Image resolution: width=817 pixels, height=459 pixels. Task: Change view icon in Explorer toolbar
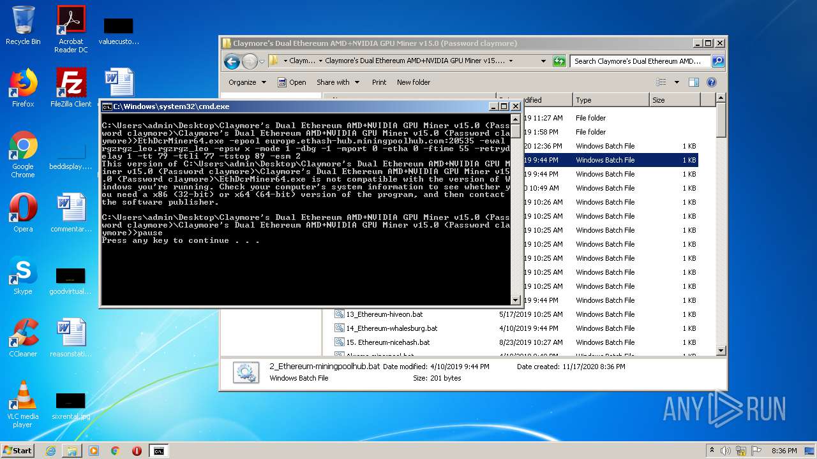pos(661,82)
